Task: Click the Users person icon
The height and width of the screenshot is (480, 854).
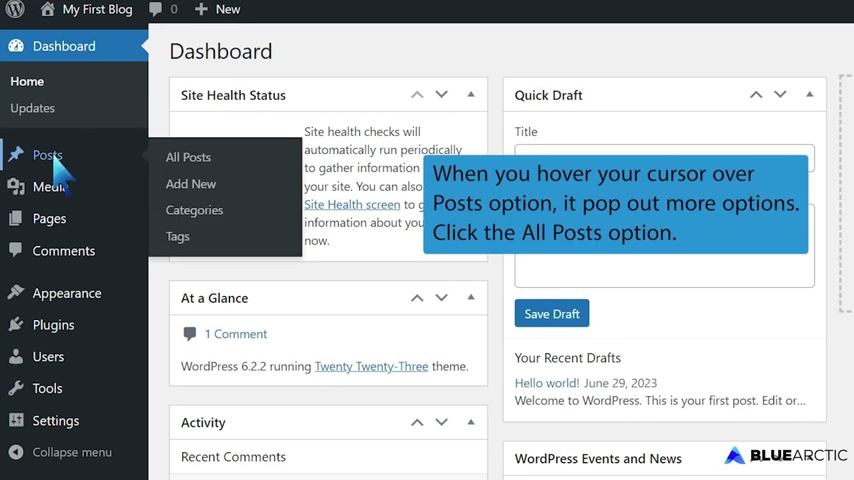Action: pos(16,357)
